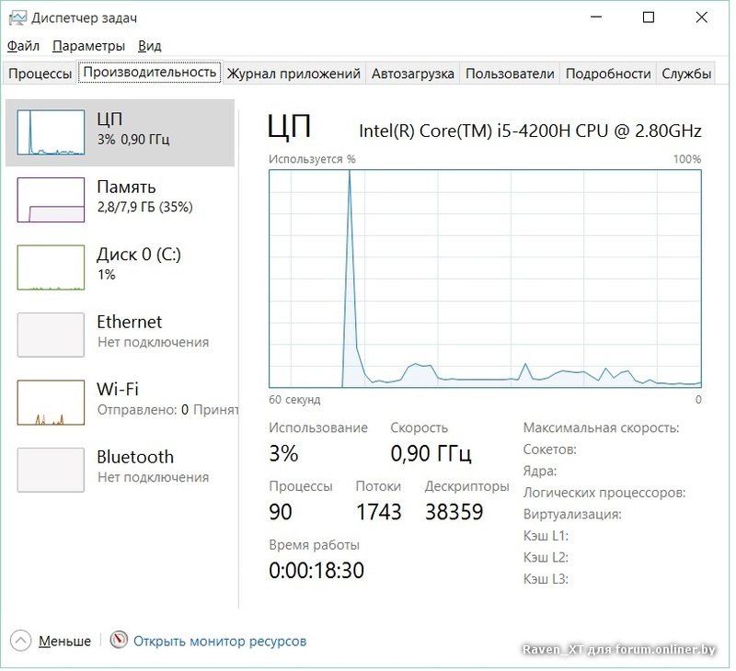Collapse details with Меньше chevron
This screenshot has width=736, height=671.
[x=21, y=641]
